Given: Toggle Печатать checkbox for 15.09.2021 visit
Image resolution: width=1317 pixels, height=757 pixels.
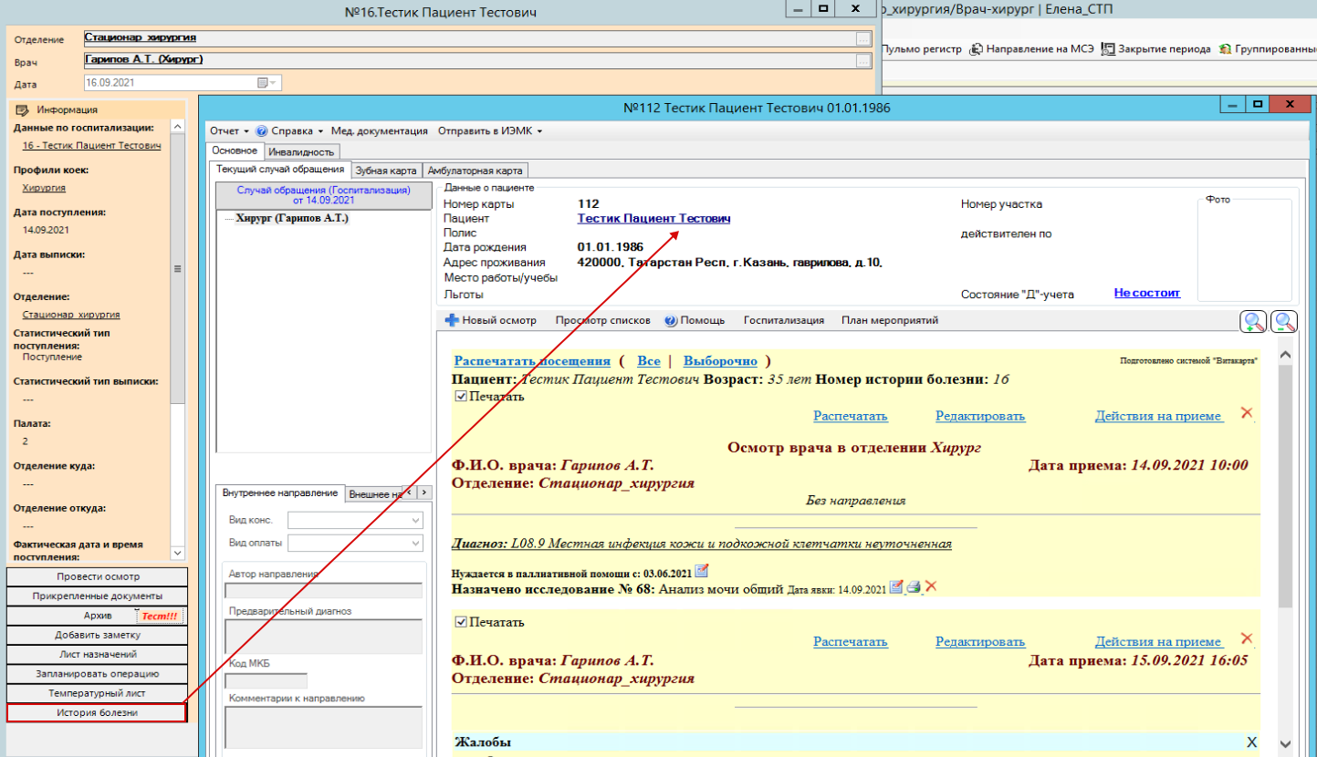Looking at the screenshot, I should (460, 623).
